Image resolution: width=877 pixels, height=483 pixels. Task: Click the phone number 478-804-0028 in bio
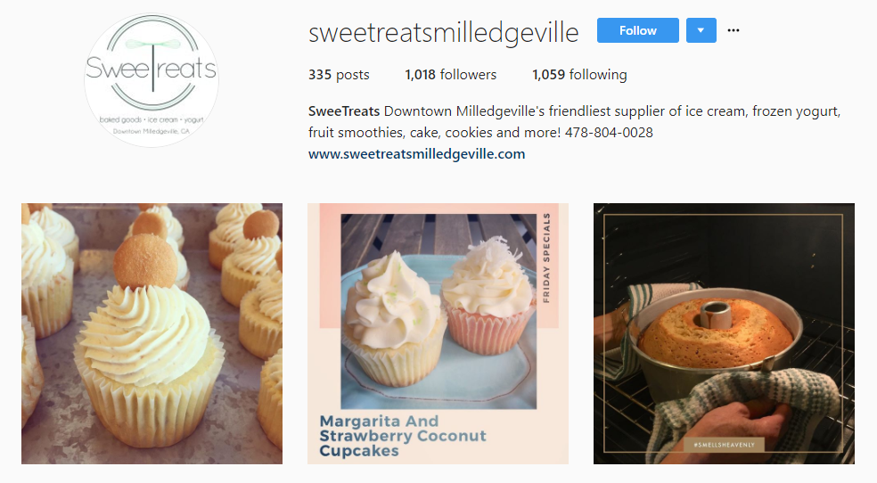point(609,133)
